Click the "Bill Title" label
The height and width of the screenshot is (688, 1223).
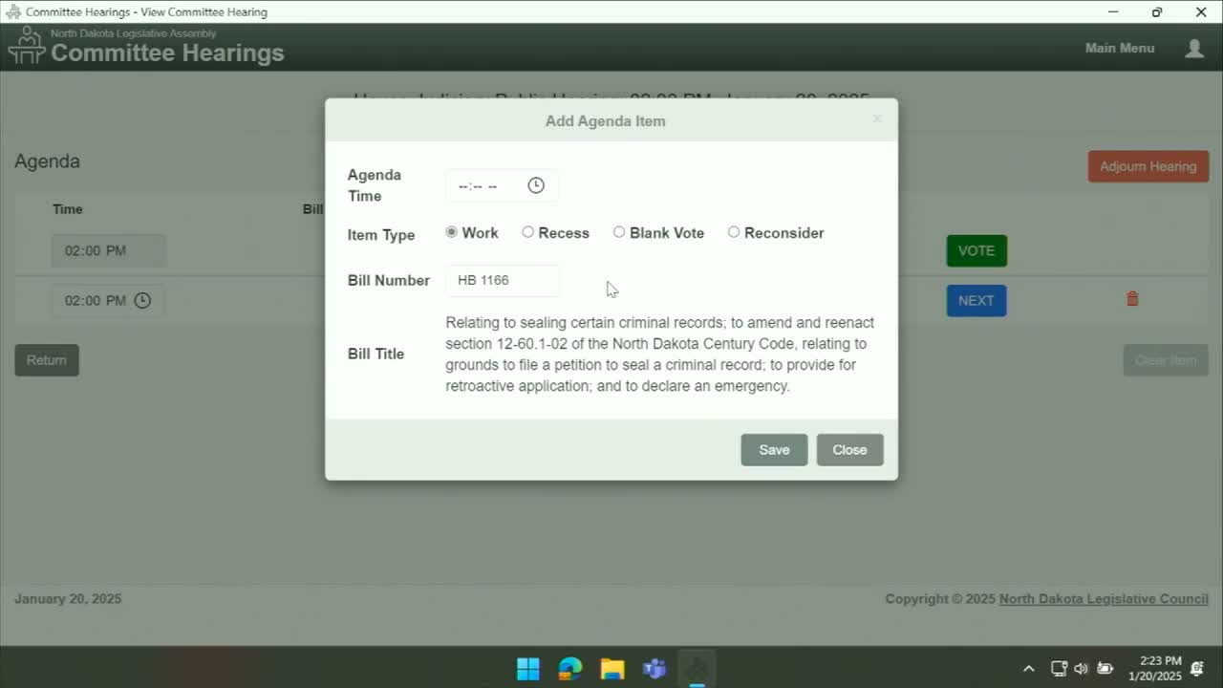pyautogui.click(x=375, y=354)
